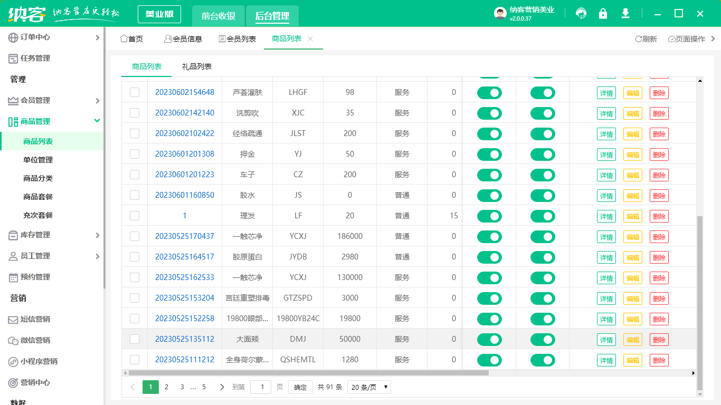Check the checkbox for 大面颊 row

(135, 339)
